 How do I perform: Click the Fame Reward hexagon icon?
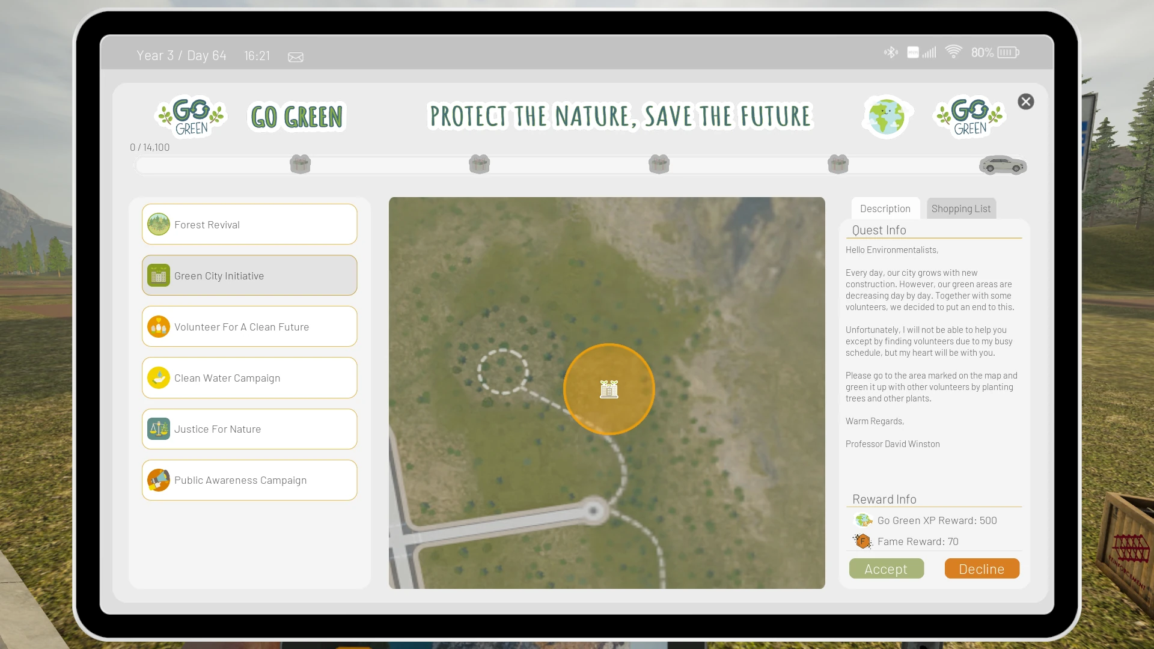coord(864,541)
